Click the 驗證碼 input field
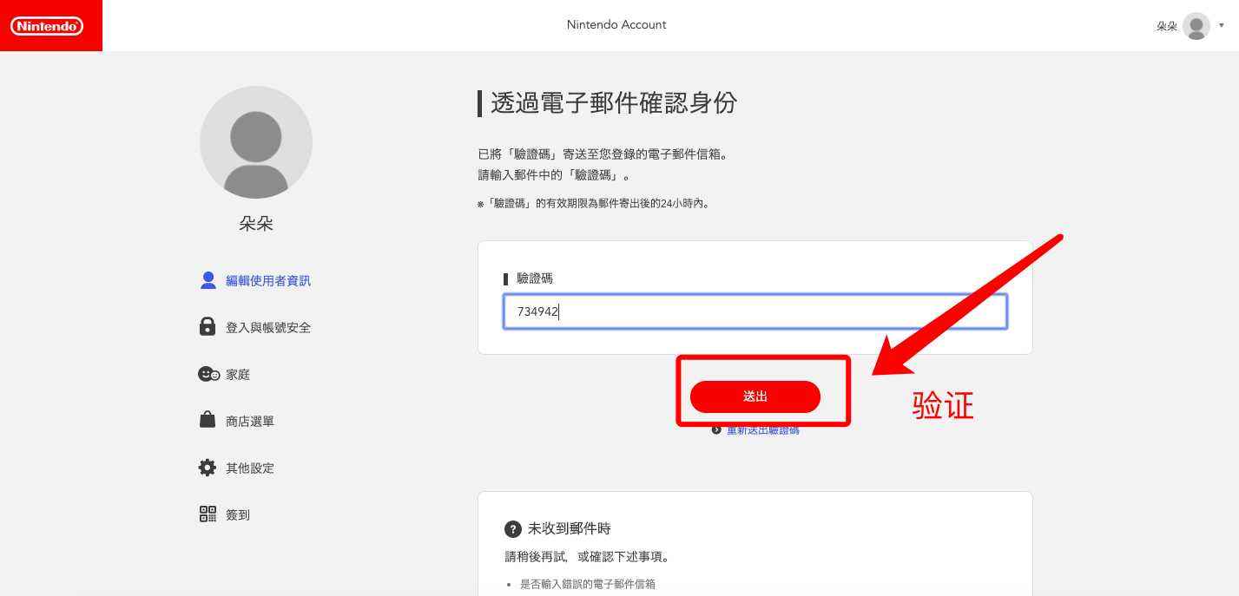 [755, 311]
